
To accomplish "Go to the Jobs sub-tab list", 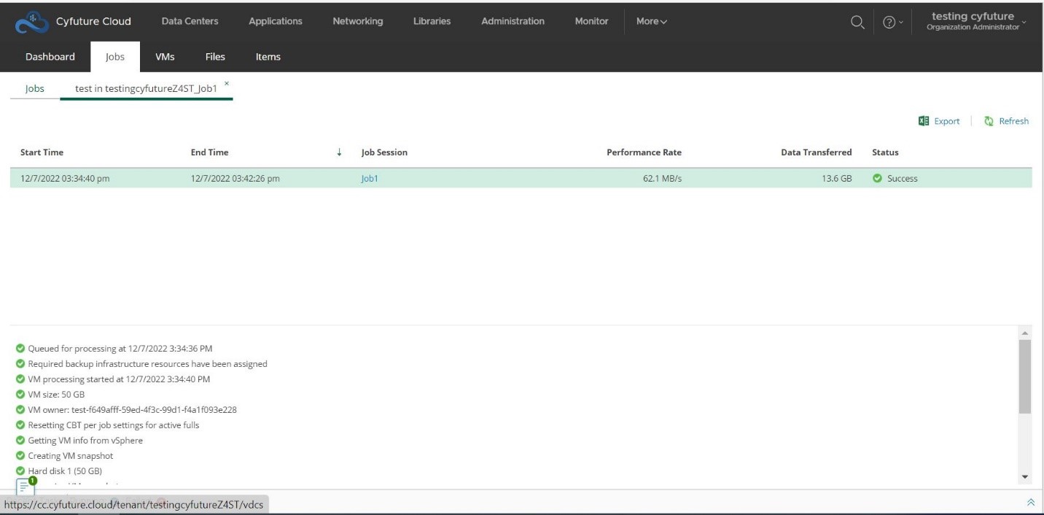I will [x=35, y=88].
